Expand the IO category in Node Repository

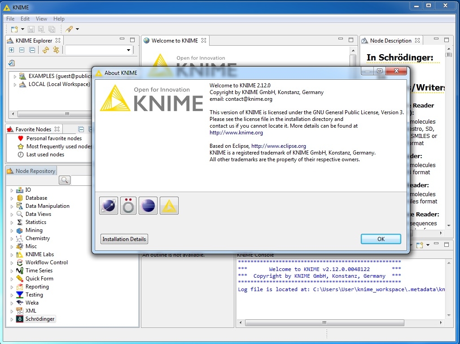tap(12, 190)
